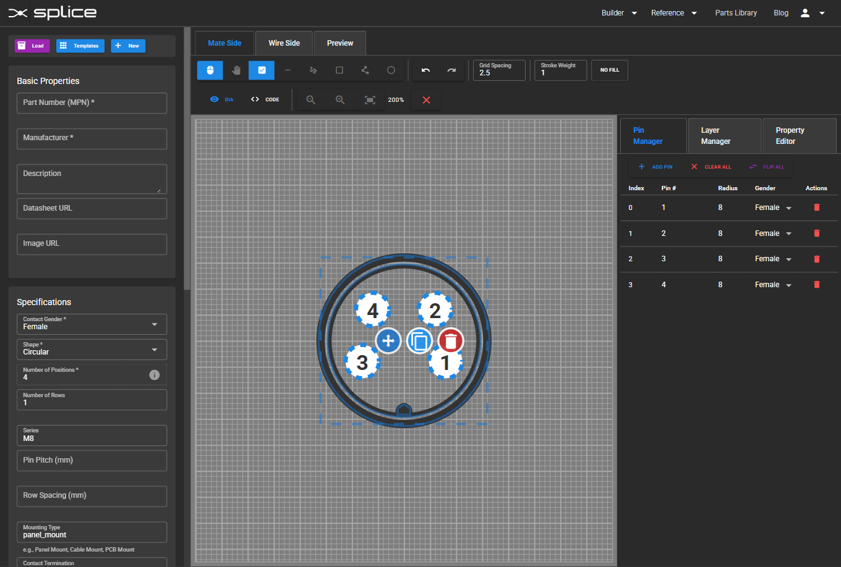Delete pin 3 row in Pin Manager
The width and height of the screenshot is (841, 567).
pos(816,259)
